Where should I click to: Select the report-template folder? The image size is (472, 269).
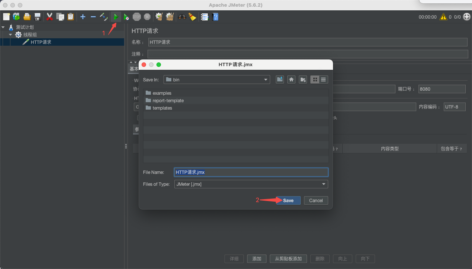pos(165,100)
